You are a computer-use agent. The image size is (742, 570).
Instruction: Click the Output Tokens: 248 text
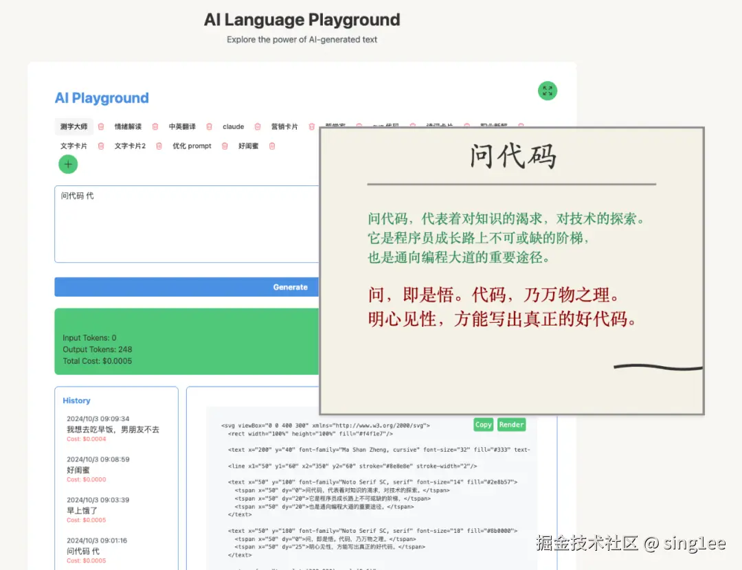pyautogui.click(x=98, y=350)
